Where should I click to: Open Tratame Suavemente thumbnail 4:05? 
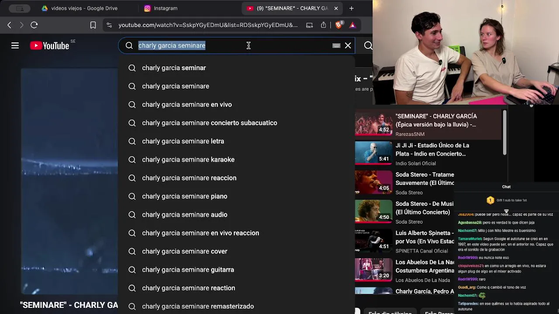pyautogui.click(x=373, y=182)
